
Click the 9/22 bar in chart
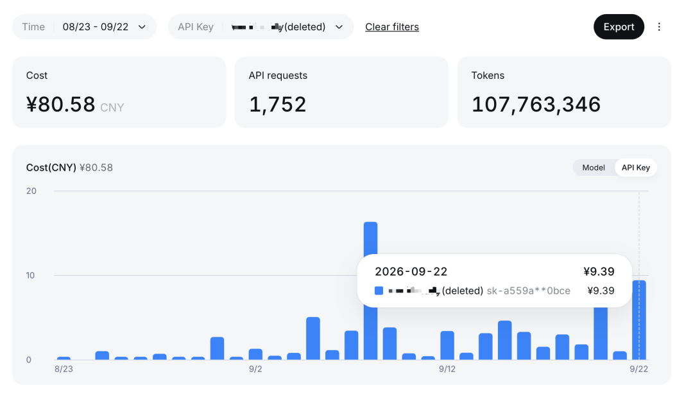tap(639, 320)
